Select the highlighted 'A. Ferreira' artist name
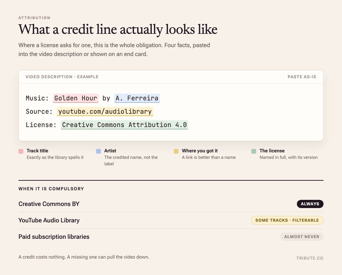342x275 pixels. (x=137, y=98)
